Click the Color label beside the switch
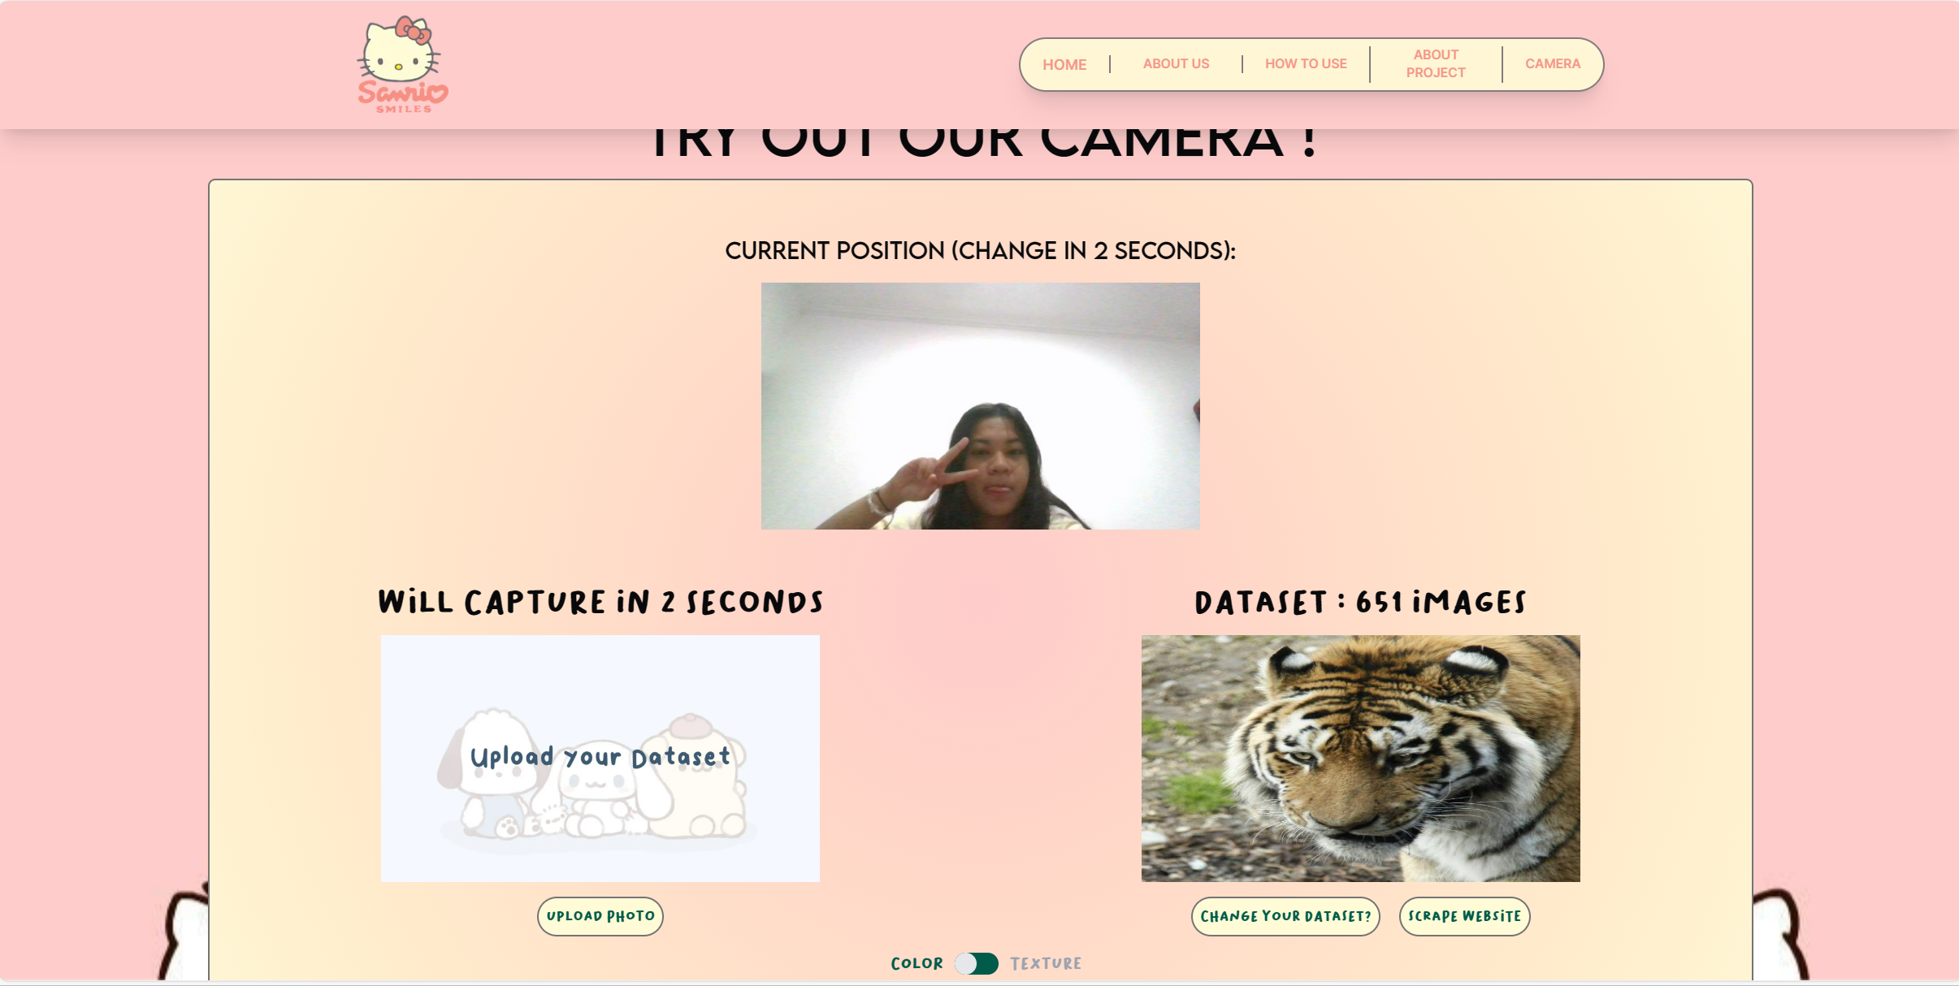The height and width of the screenshot is (986, 1959). (917, 963)
